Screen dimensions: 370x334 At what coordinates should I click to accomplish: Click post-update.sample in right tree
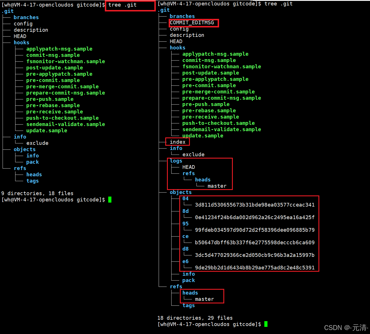[x=210, y=73]
